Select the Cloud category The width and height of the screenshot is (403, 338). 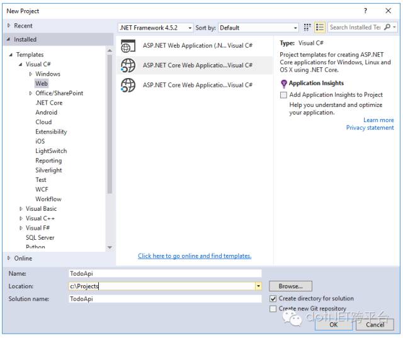43,122
